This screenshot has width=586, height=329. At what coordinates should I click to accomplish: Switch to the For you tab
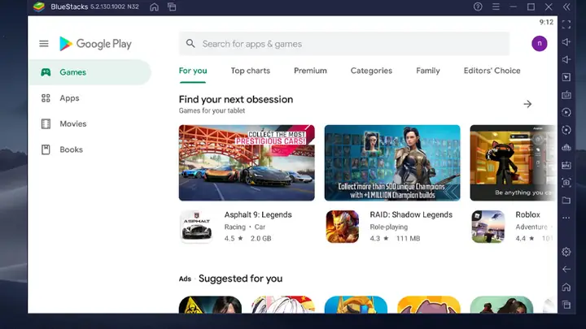click(x=193, y=71)
